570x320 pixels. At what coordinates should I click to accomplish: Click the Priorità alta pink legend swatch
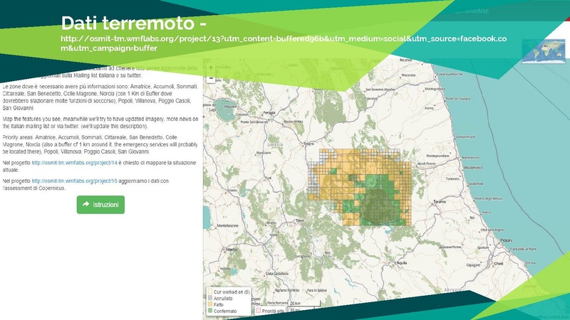(x=256, y=311)
